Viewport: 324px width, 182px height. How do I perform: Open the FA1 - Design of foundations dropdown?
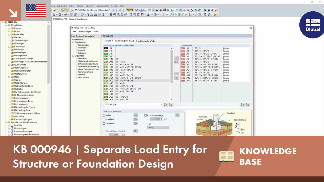pos(99,36)
